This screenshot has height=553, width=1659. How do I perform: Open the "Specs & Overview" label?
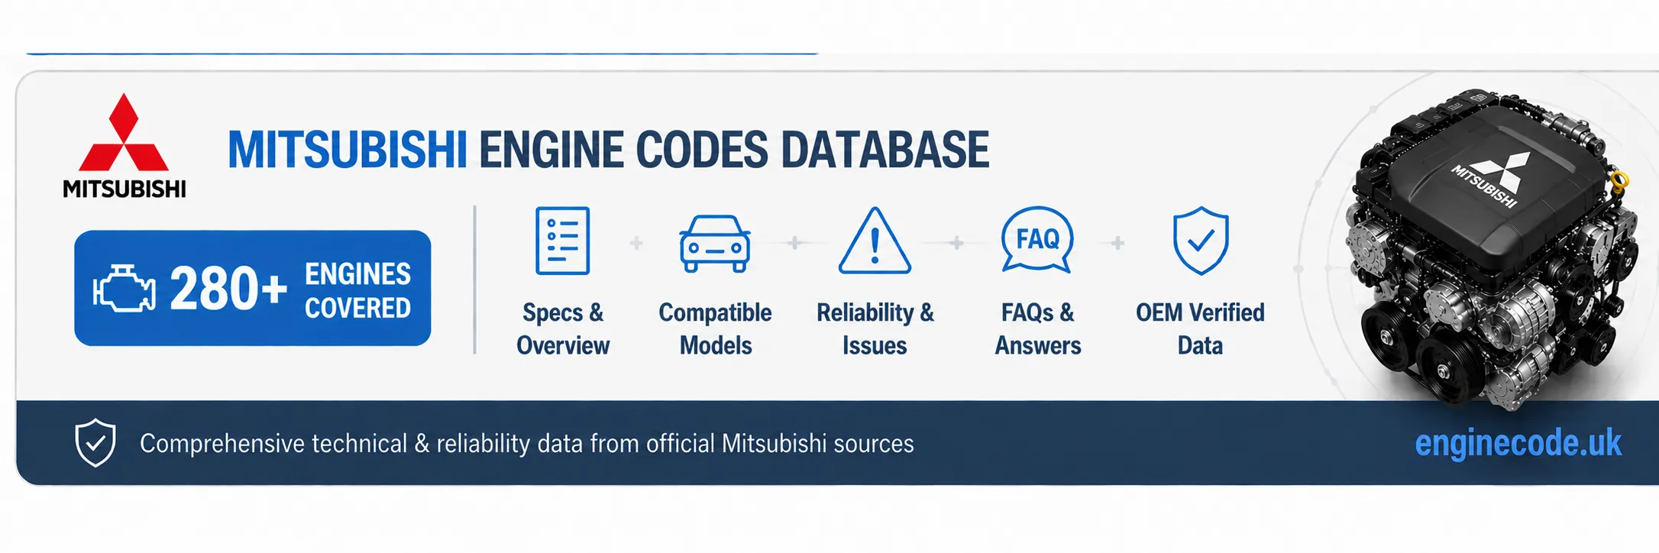563,328
